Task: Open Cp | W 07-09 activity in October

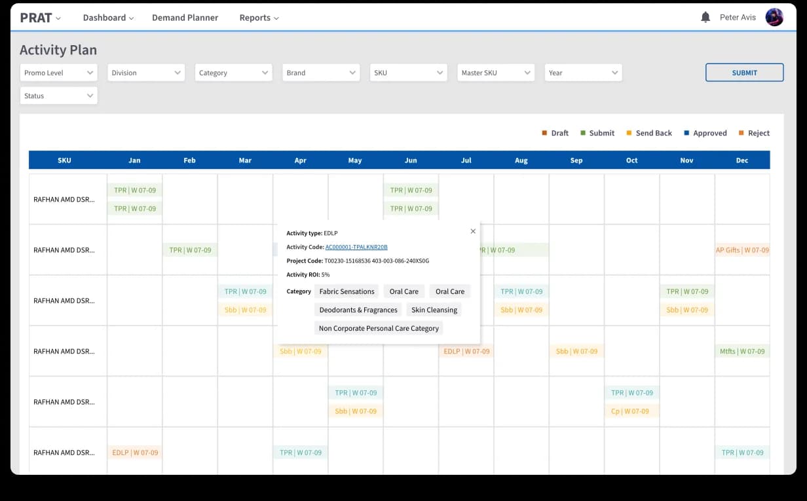Action: (x=631, y=411)
